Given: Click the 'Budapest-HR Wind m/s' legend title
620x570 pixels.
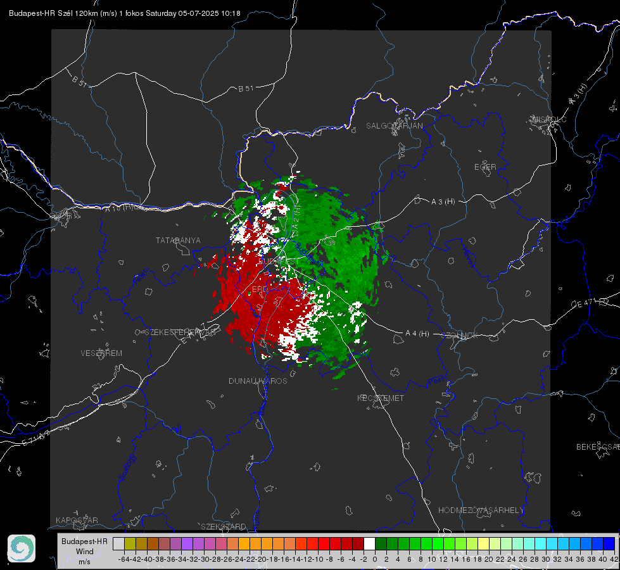Looking at the screenshot, I should pyautogui.click(x=85, y=552).
